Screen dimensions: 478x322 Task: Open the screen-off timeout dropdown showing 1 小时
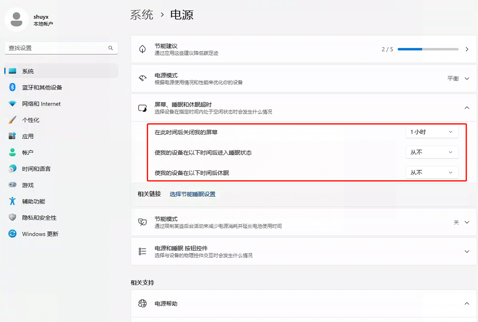432,132
